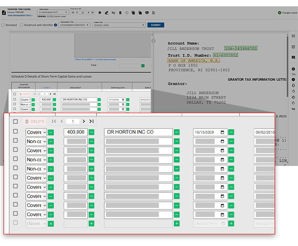This screenshot has width=298, height=246.
Task: Click green minus beside DR HORTON INC CO
Action: click(177, 132)
